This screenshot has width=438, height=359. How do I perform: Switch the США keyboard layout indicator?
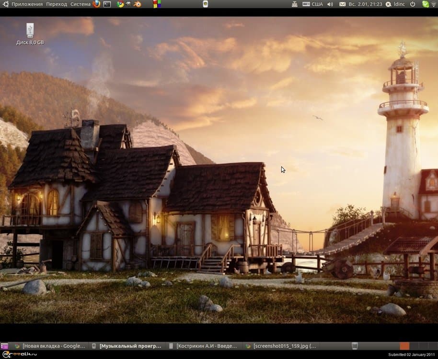[312, 4]
